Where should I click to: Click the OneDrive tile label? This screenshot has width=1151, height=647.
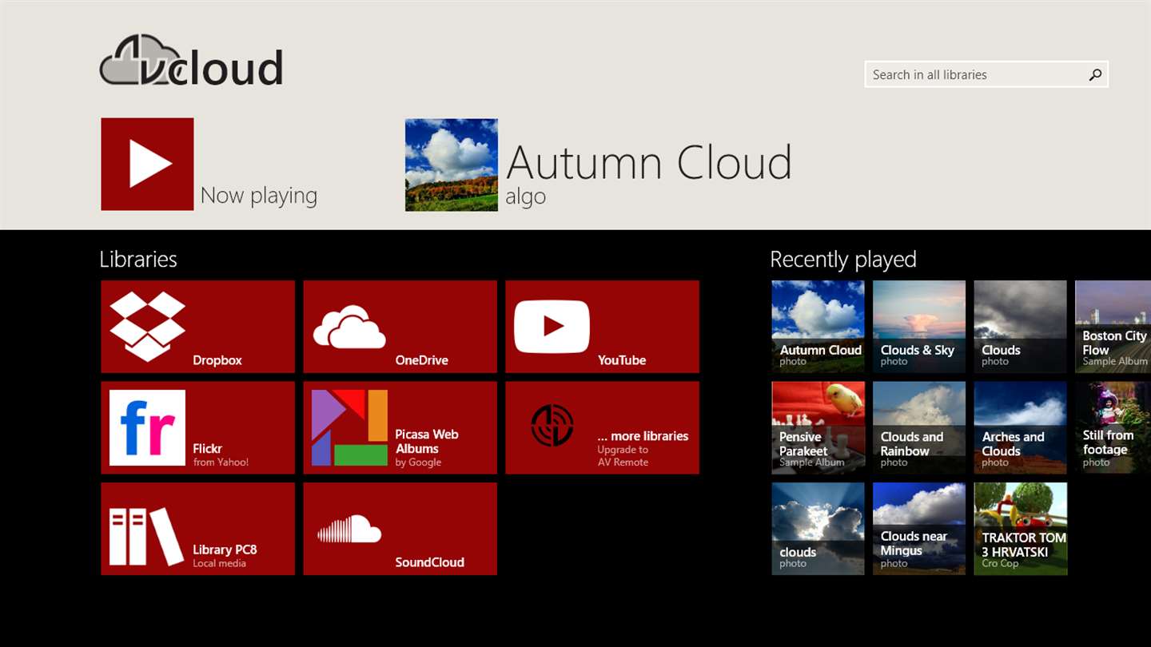(421, 360)
